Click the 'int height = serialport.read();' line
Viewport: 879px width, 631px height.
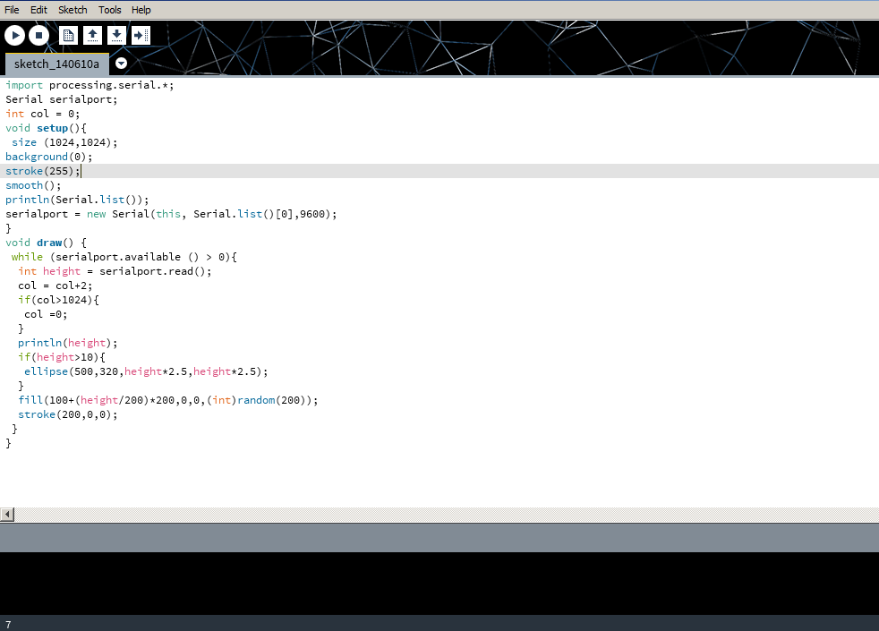pyautogui.click(x=115, y=271)
